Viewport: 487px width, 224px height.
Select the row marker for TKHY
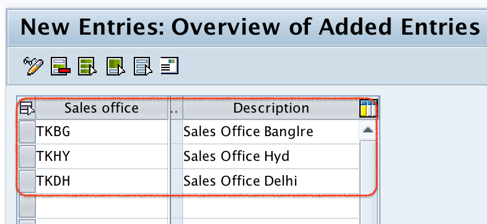coord(27,156)
